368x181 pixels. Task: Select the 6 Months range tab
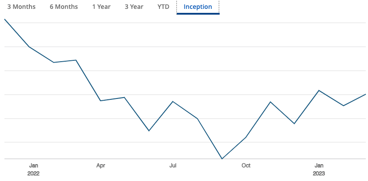pos(64,7)
